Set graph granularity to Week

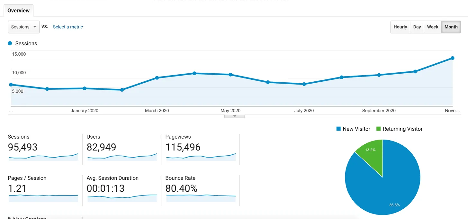click(432, 27)
